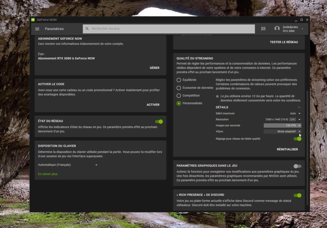Viewport: 327px width, 228px height.
Task: Open the hamburger menu
Action: [x=37, y=29]
